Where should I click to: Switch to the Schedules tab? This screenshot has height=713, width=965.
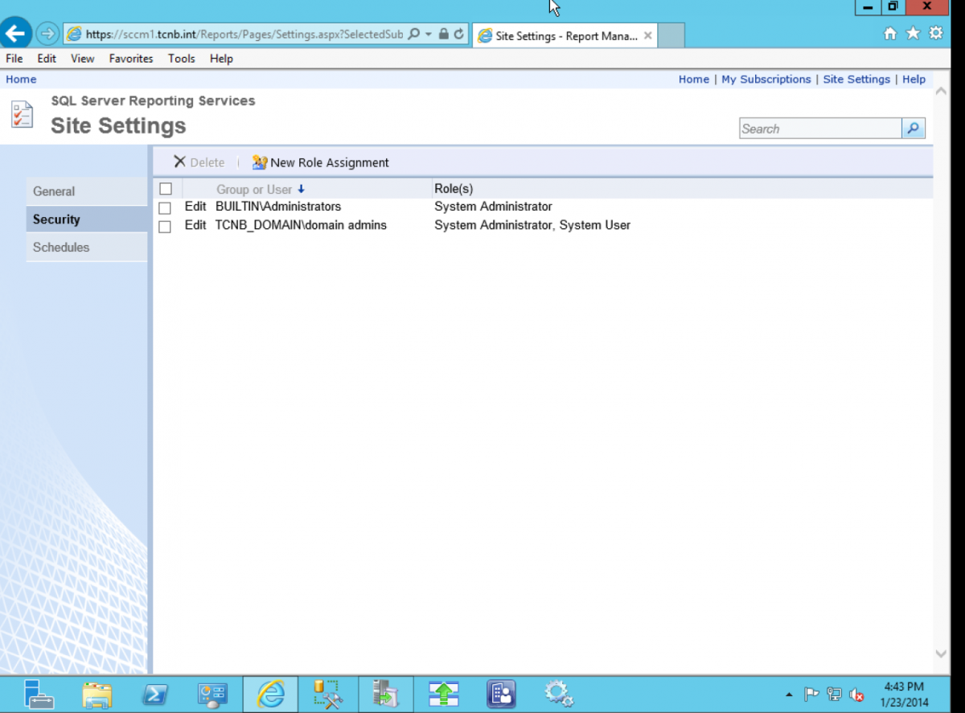pos(61,248)
